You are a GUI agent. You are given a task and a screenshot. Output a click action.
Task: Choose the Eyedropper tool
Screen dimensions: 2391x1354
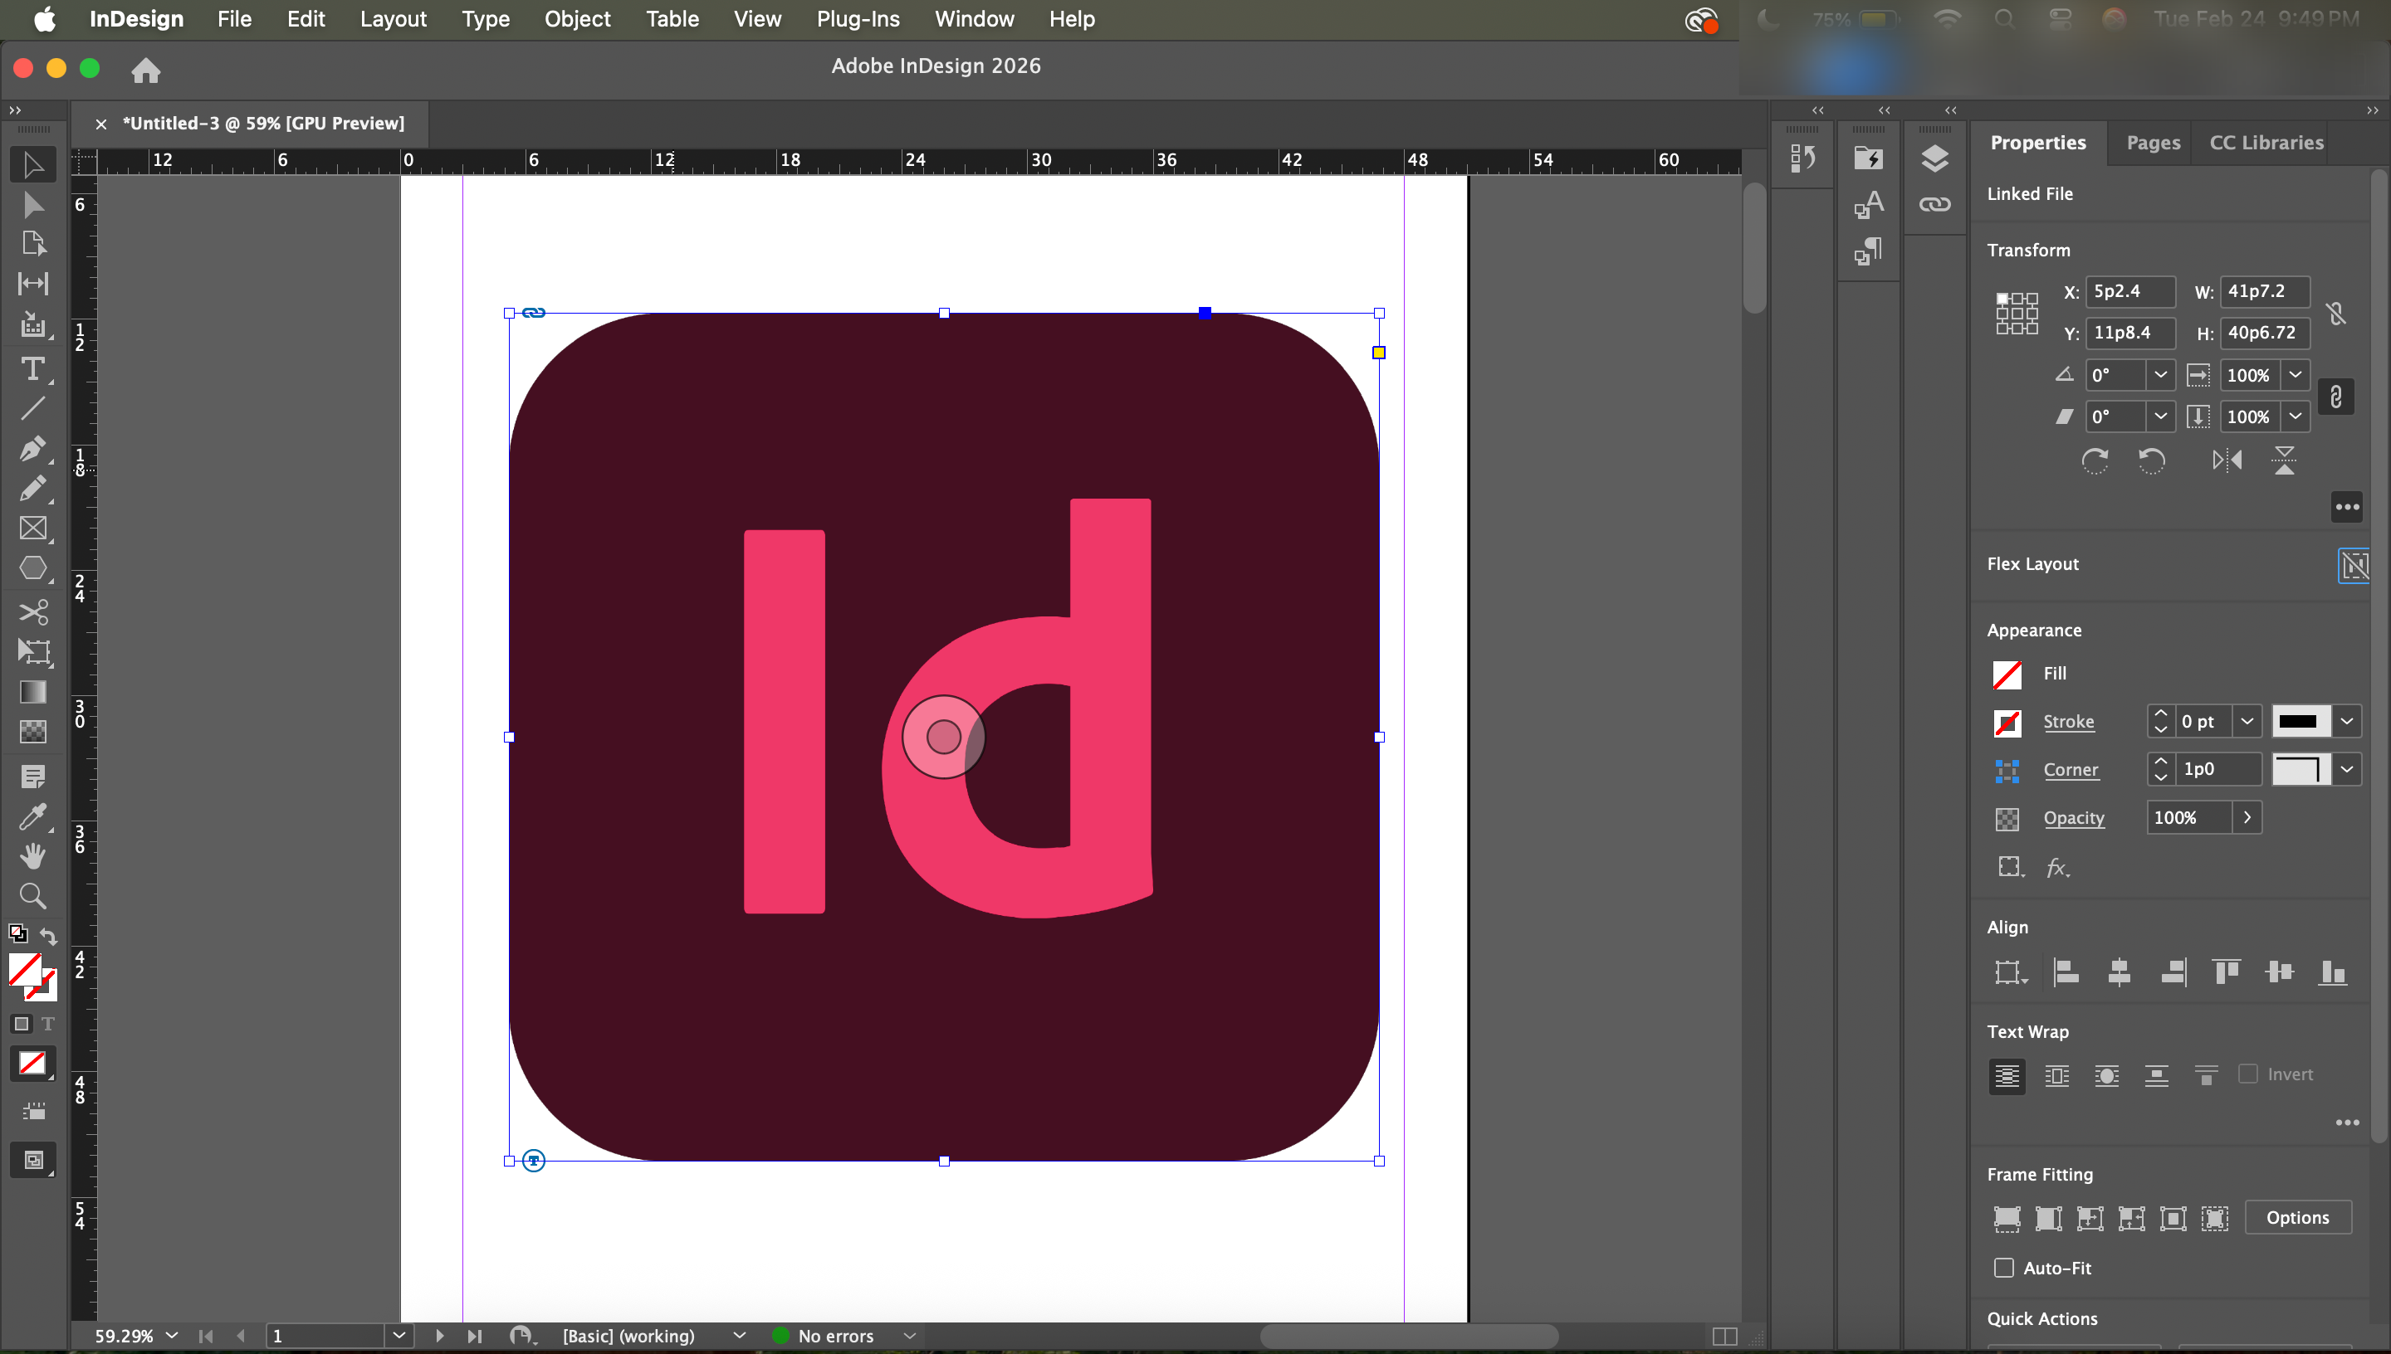(x=32, y=816)
